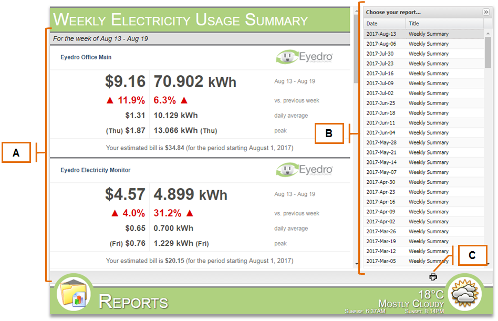498x321 pixels.
Task: Select the 2017-May-28 Weekly Summary report
Action: point(424,142)
